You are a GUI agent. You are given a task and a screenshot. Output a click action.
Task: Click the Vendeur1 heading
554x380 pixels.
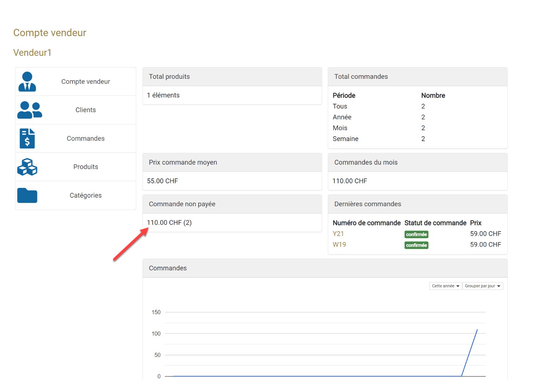click(32, 53)
